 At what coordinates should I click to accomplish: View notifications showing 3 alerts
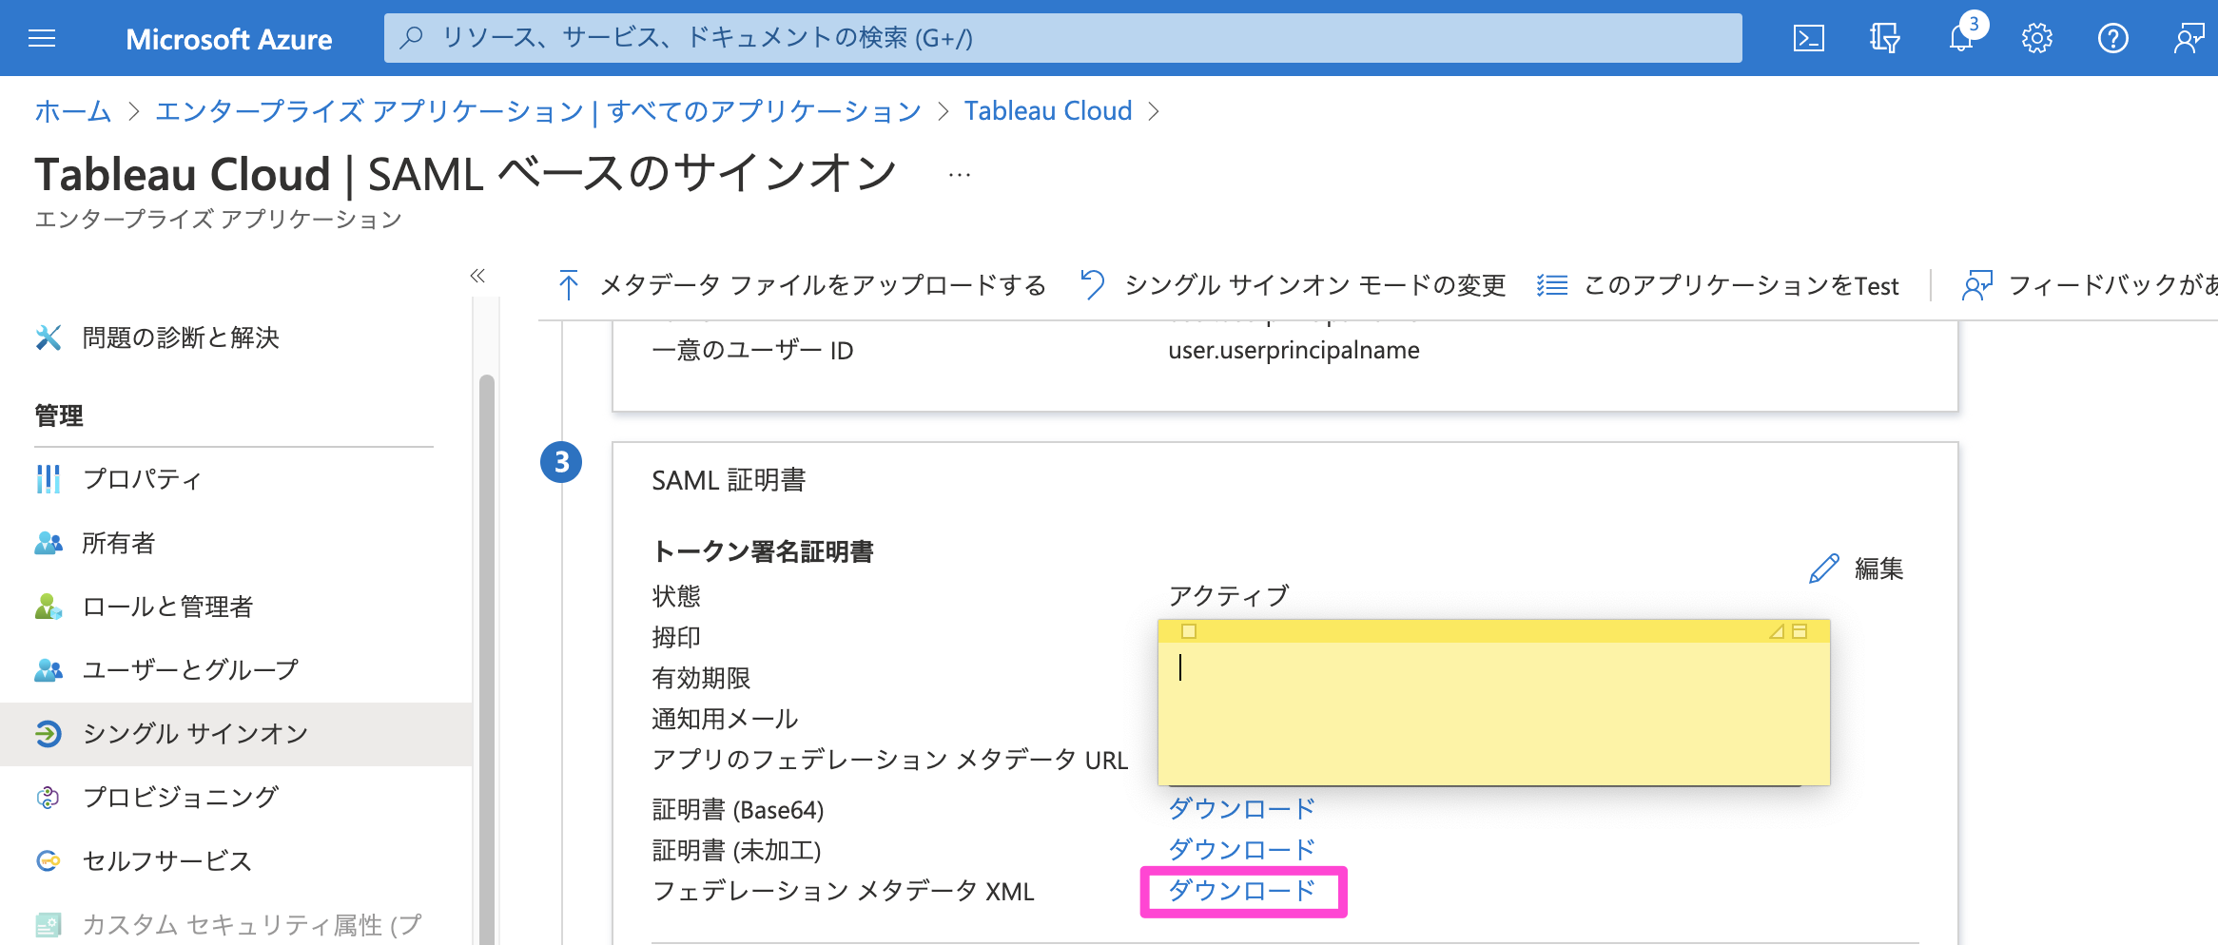coord(1959,38)
